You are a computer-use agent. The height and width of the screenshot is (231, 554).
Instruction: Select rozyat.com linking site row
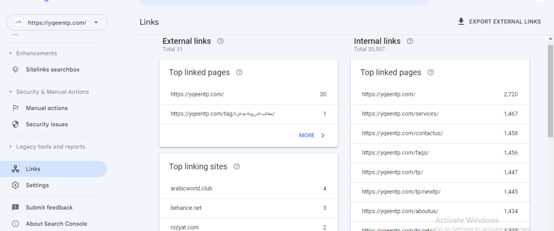[248, 225]
